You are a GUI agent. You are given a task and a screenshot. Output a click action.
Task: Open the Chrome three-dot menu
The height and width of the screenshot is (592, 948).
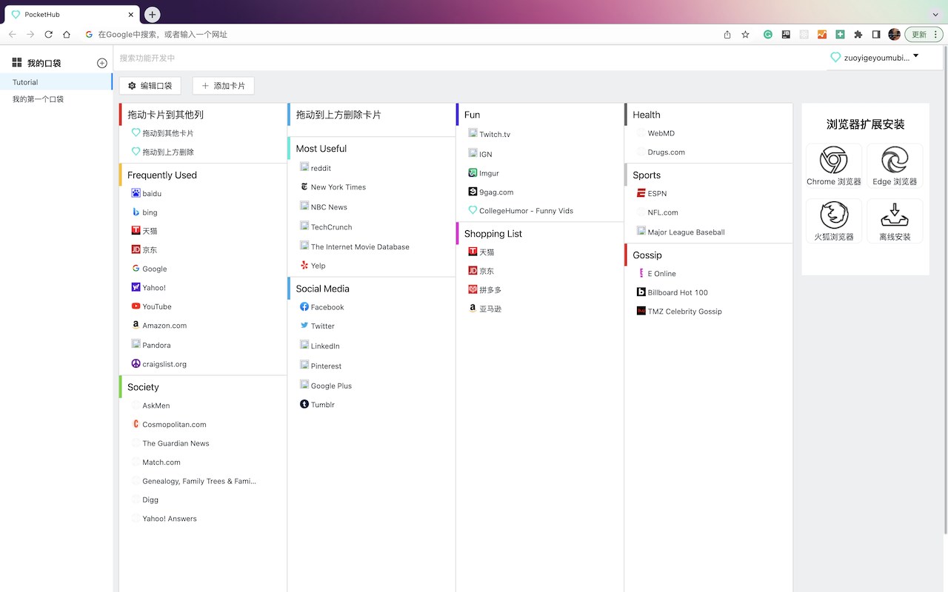point(936,34)
